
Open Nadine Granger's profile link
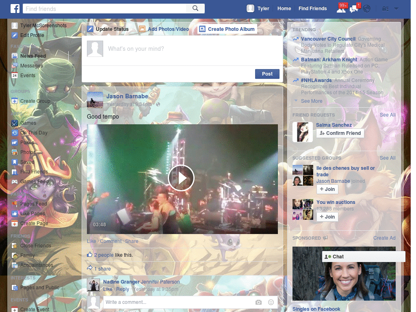tap(121, 282)
